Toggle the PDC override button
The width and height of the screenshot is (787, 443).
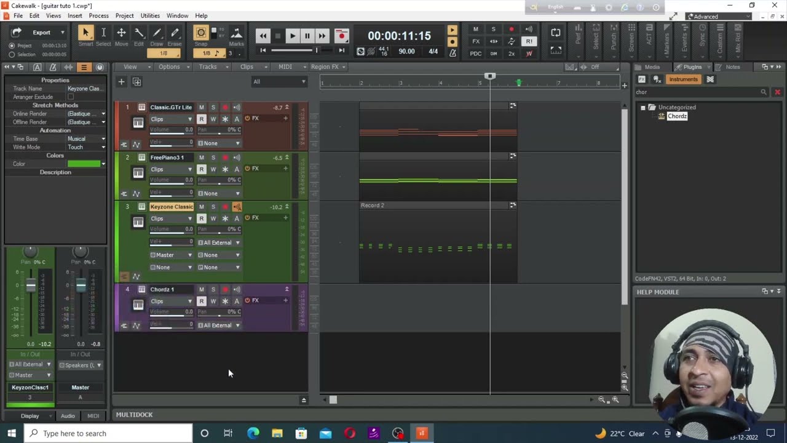click(476, 54)
